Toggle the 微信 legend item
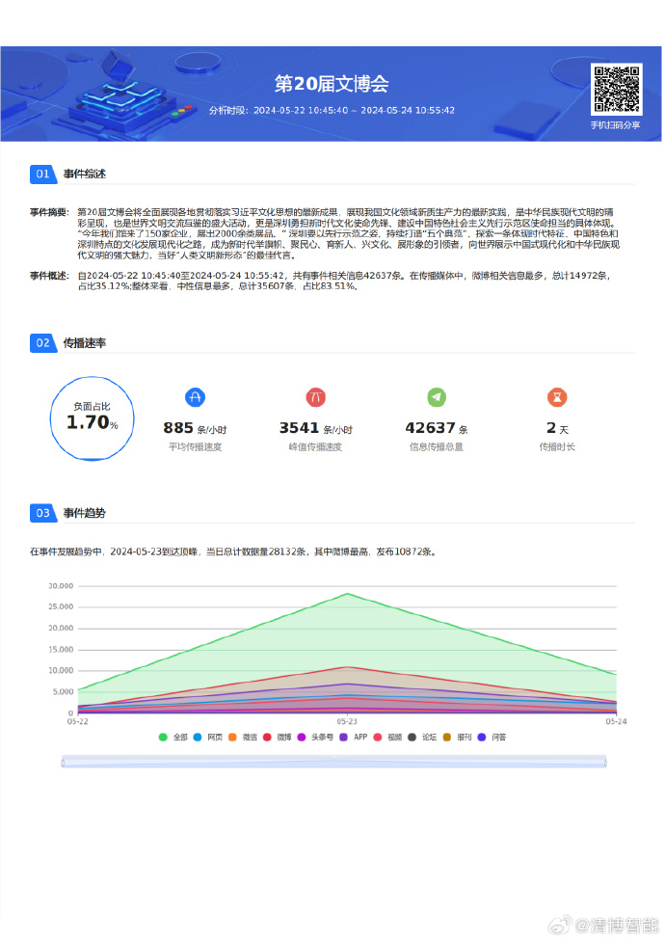This screenshot has width=665, height=941. (242, 737)
